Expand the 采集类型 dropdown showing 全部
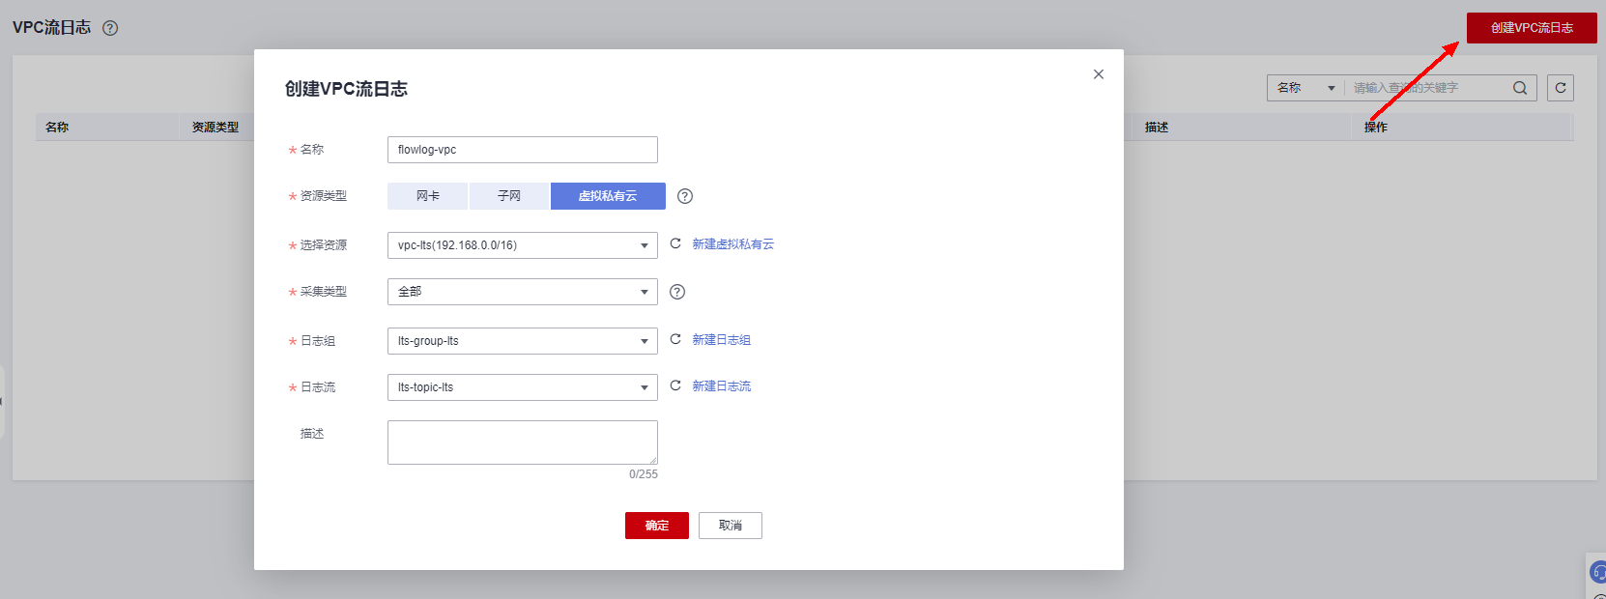 pos(522,292)
